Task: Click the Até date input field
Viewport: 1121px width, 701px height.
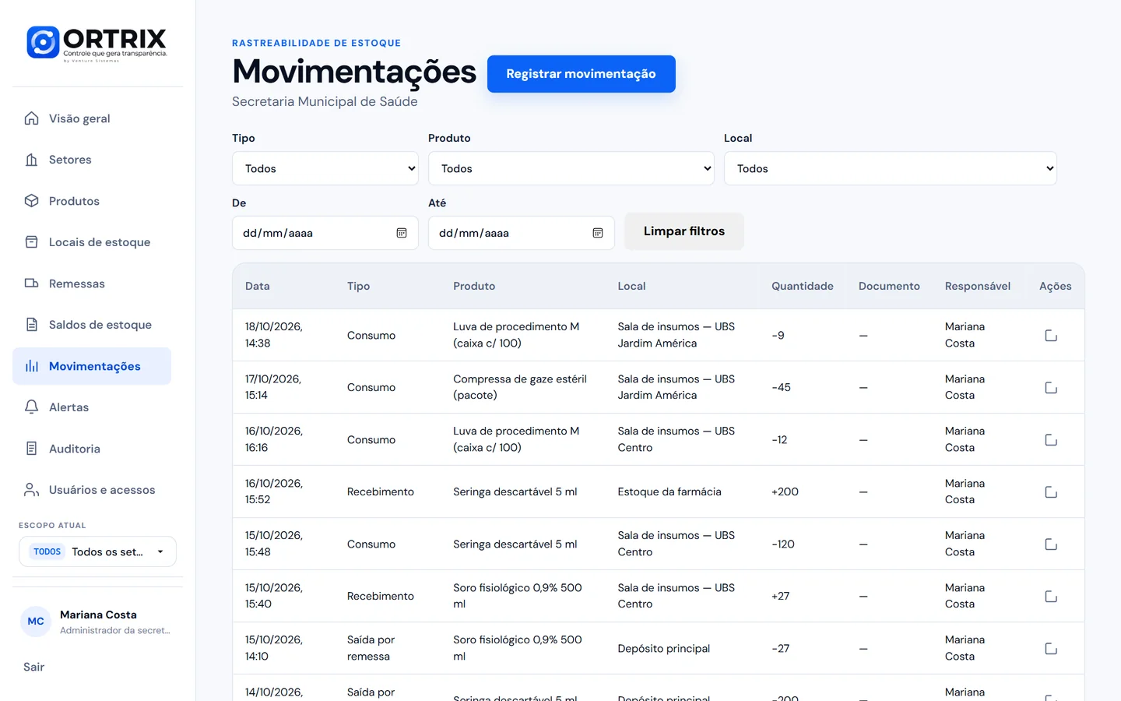Action: [x=522, y=233]
